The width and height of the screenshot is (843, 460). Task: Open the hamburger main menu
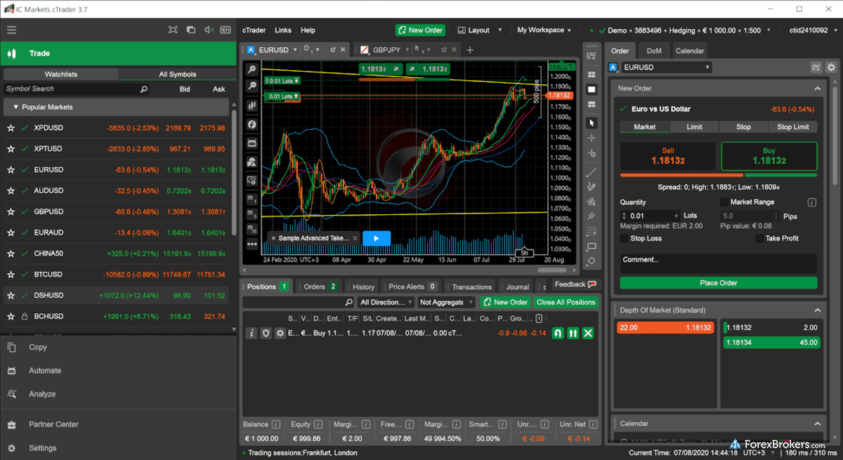[11, 30]
